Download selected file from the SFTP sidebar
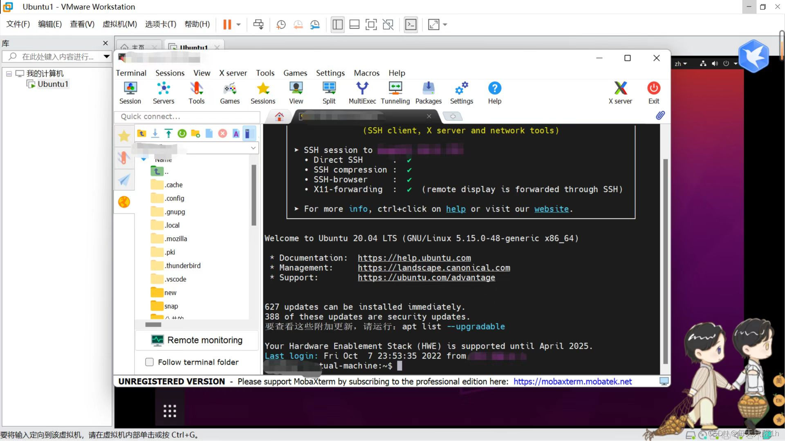 [155, 134]
